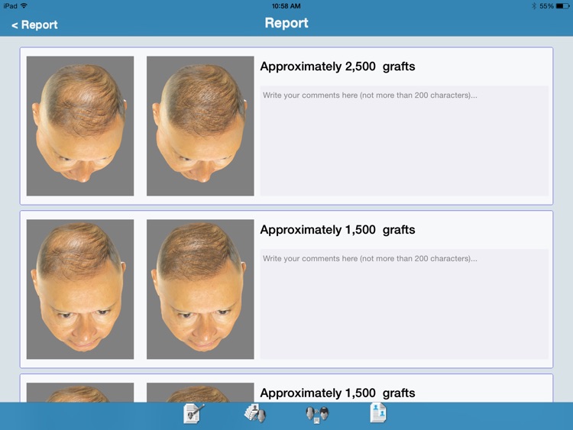Click the 'Approximately 1,500 grafts' heading in bottom card

click(x=337, y=393)
